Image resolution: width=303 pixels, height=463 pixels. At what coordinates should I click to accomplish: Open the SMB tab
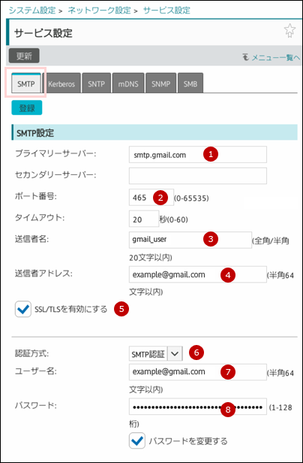tap(190, 83)
